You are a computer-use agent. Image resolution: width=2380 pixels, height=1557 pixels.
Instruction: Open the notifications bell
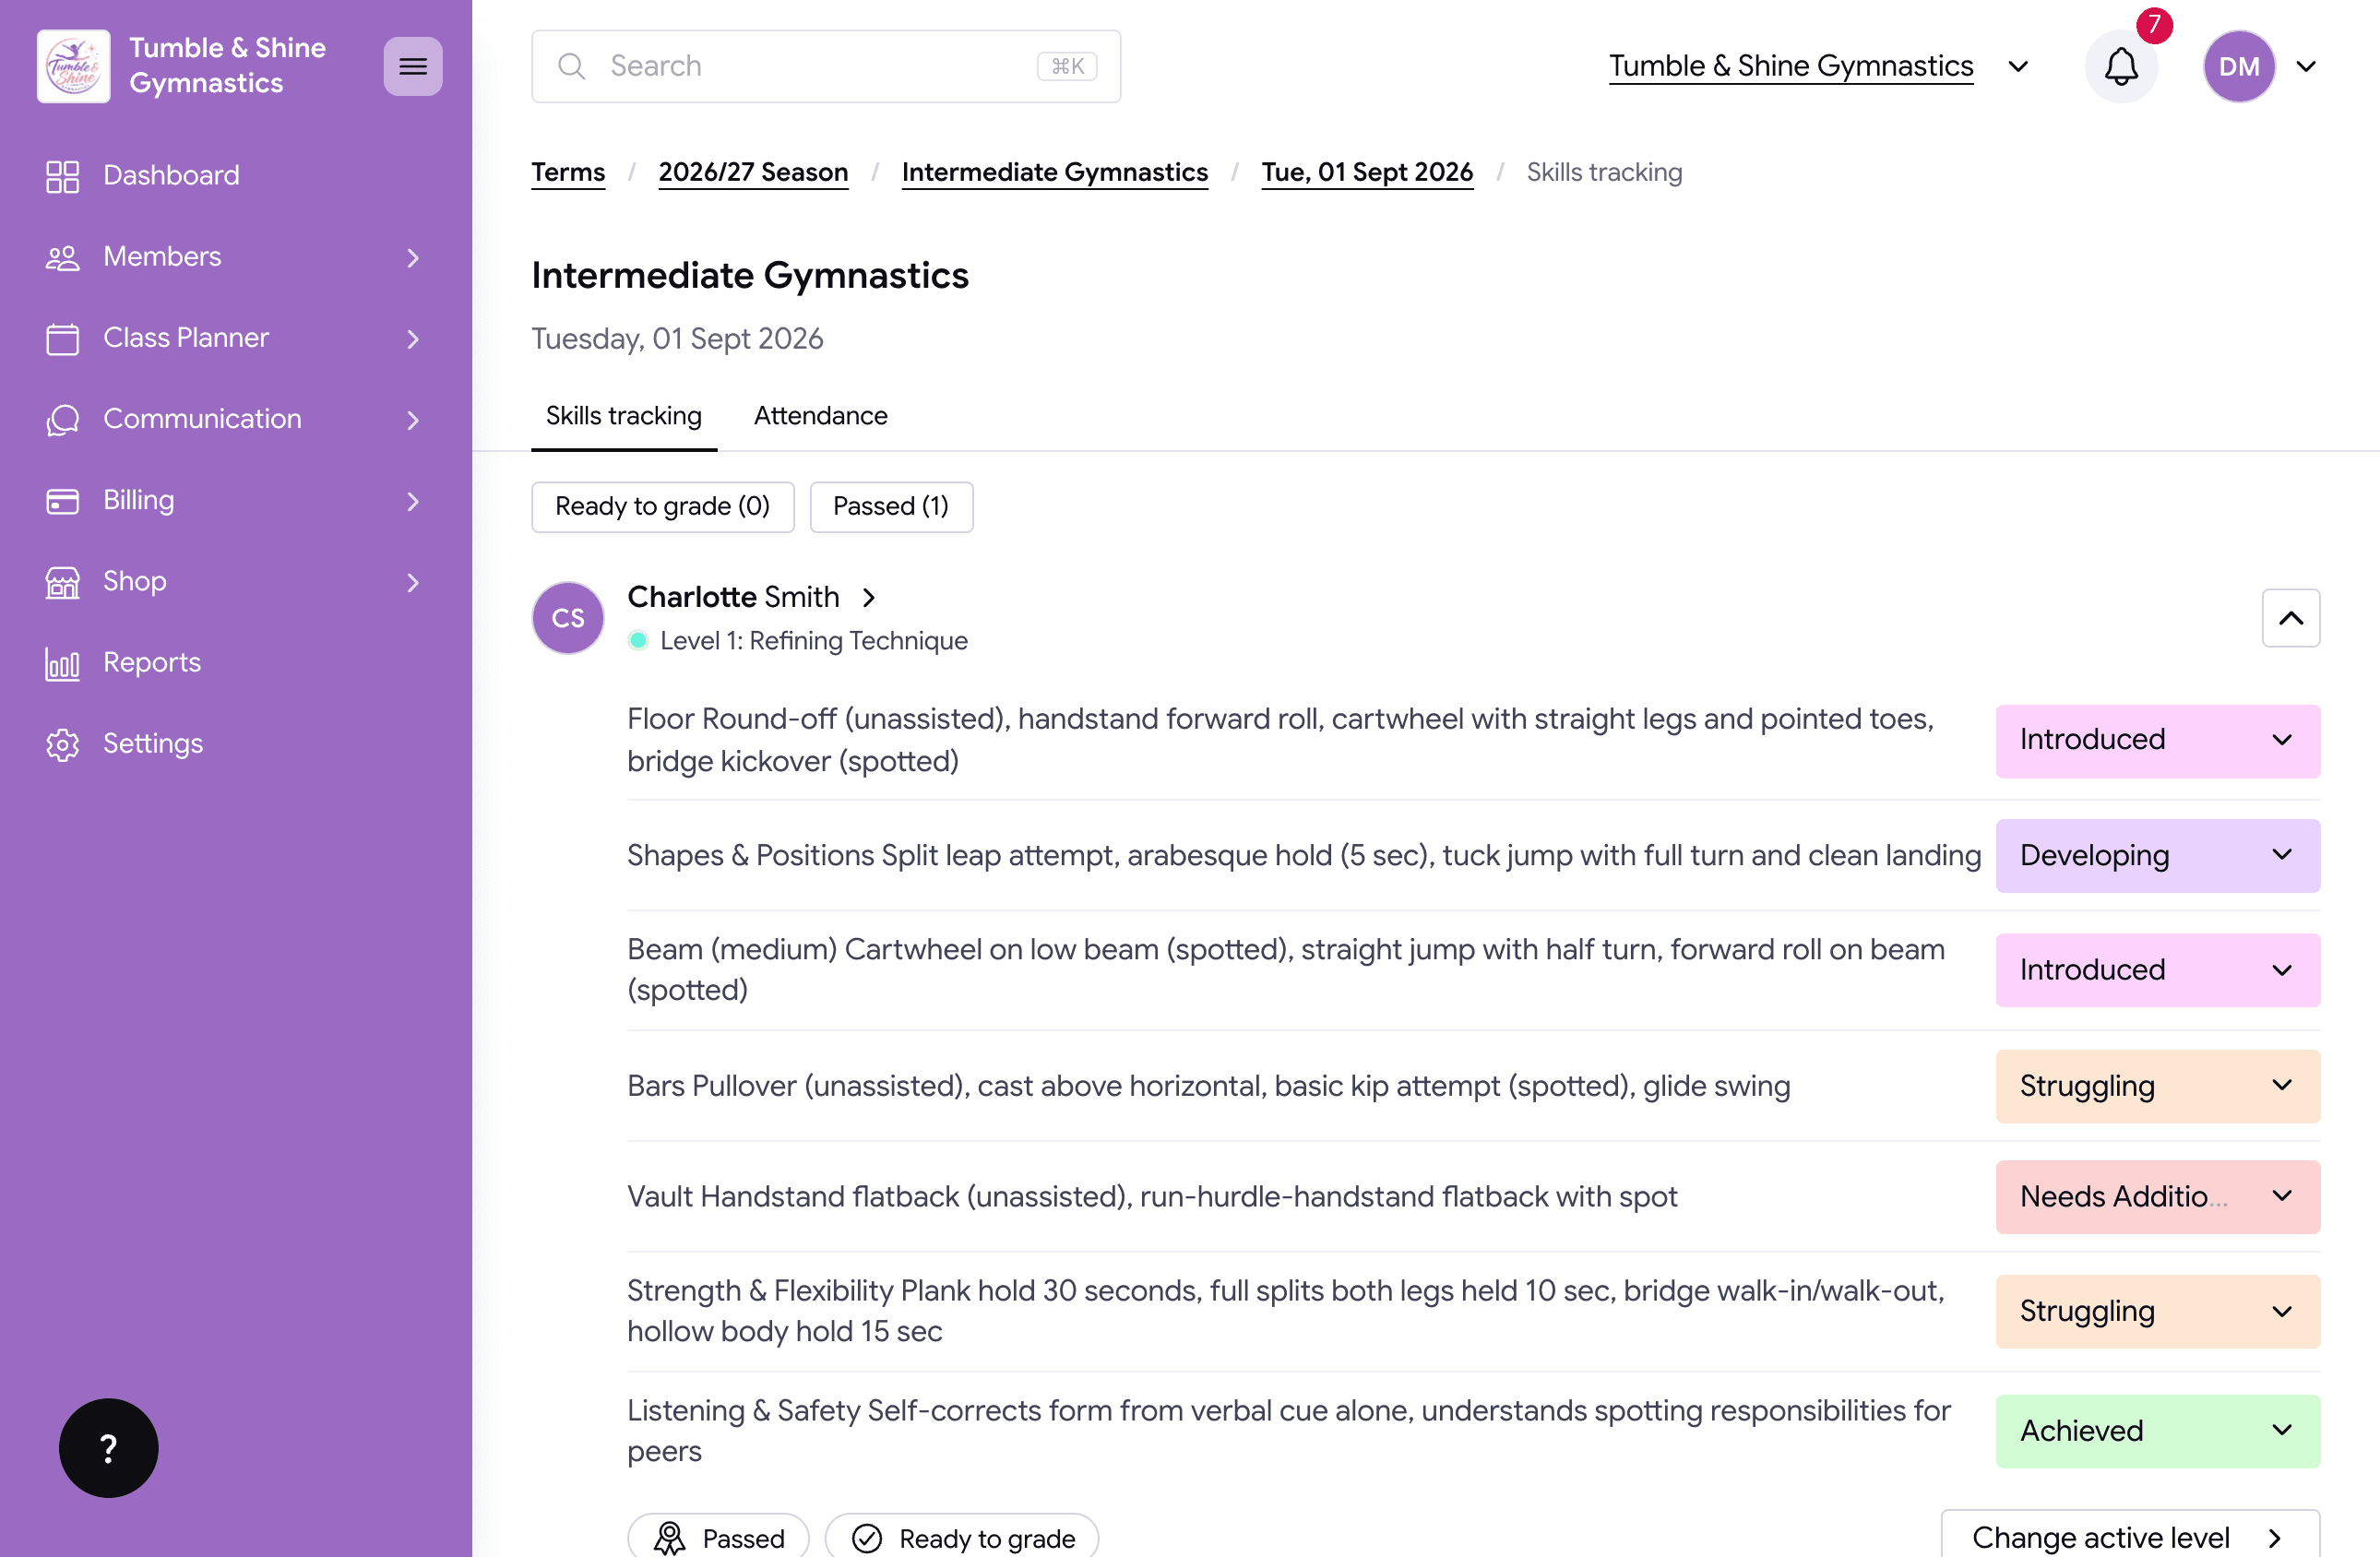coord(2120,66)
